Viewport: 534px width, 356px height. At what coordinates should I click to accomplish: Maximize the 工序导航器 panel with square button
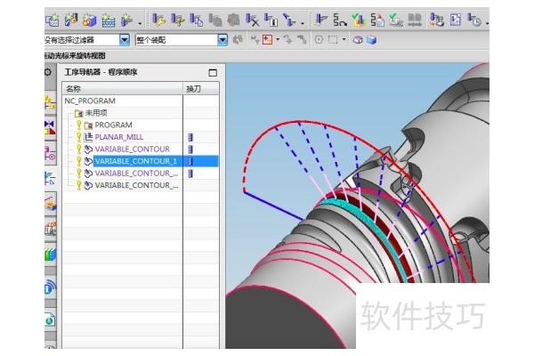pos(213,73)
